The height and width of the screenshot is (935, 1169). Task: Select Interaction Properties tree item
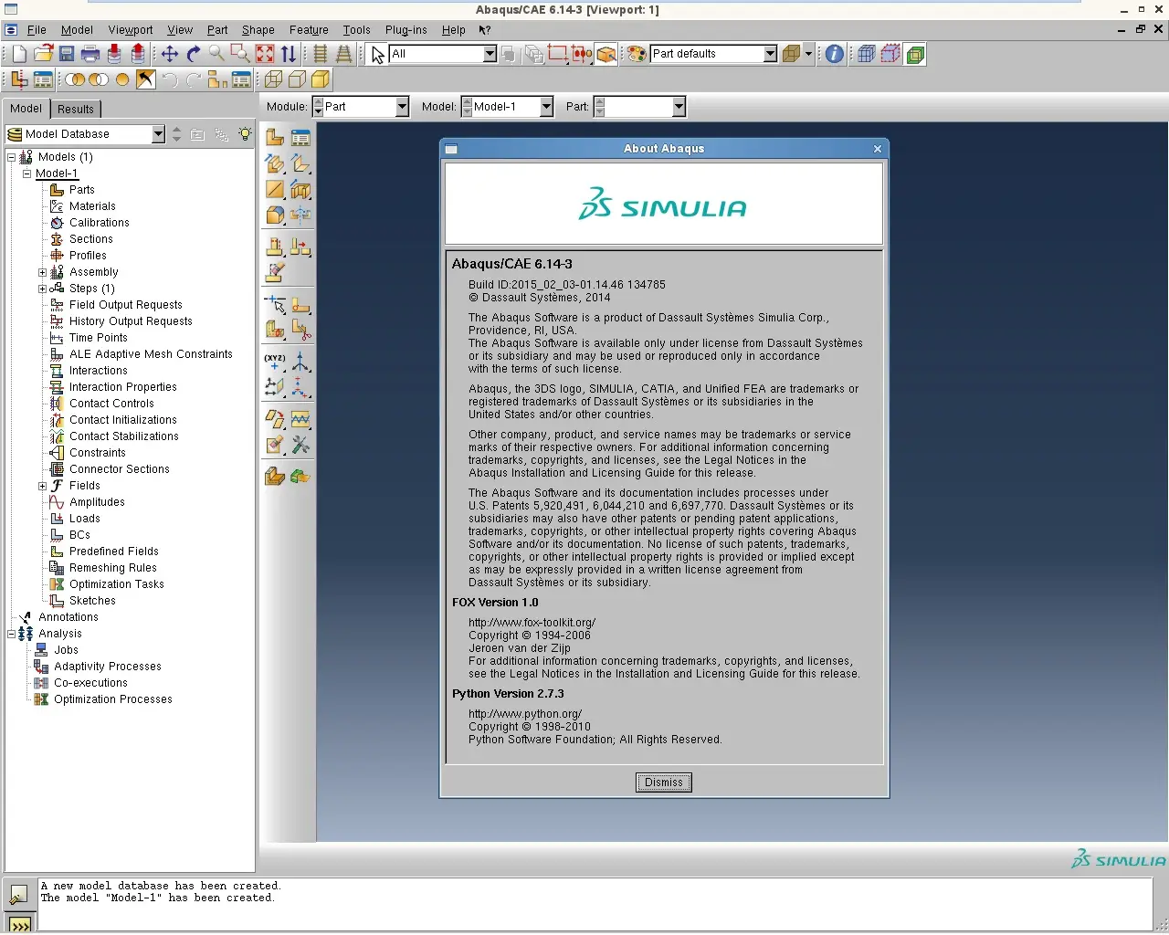coord(123,387)
